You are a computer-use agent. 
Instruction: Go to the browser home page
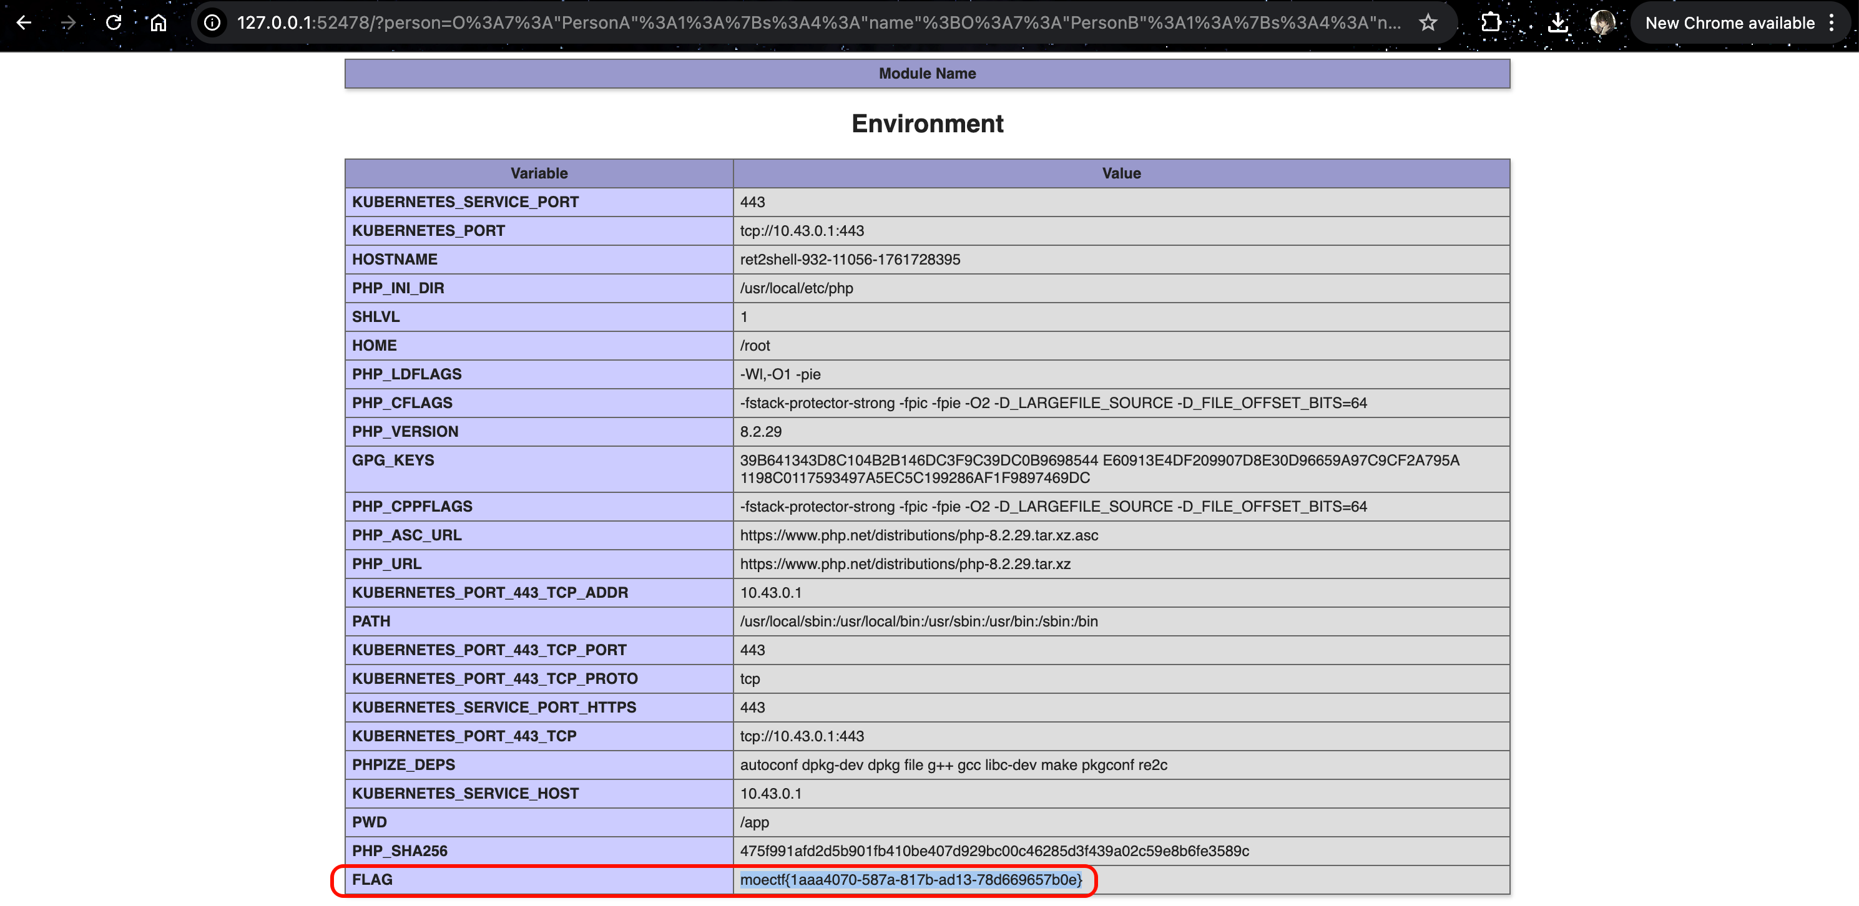pos(158,23)
